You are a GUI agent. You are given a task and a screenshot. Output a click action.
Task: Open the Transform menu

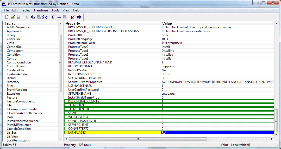[x=41, y=10]
